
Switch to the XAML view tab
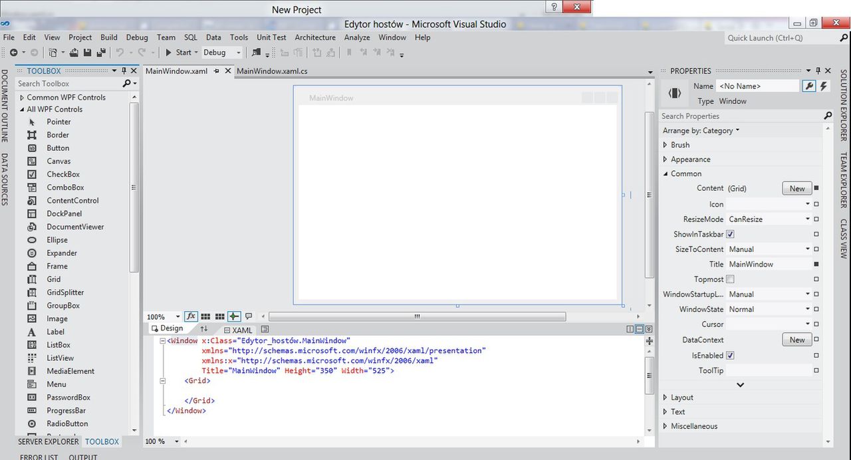coord(238,330)
